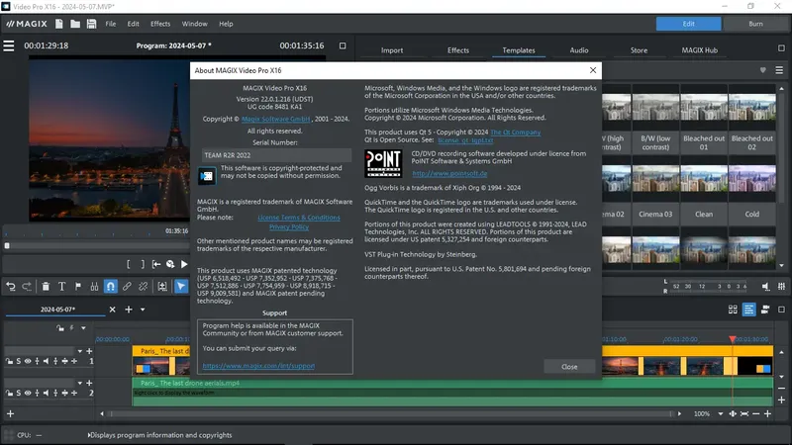The image size is (792, 445).
Task: Click the link chain group icon
Action: pyautogui.click(x=127, y=287)
